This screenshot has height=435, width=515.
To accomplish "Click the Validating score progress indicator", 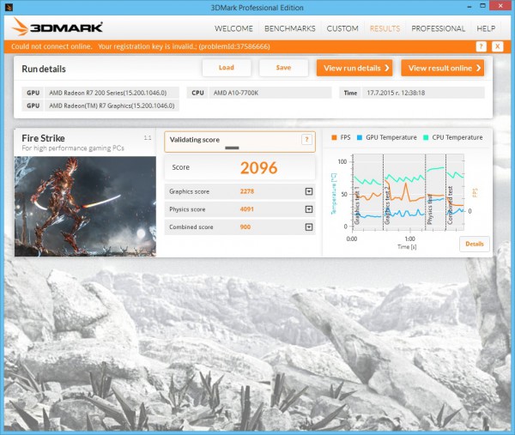I will [x=232, y=148].
